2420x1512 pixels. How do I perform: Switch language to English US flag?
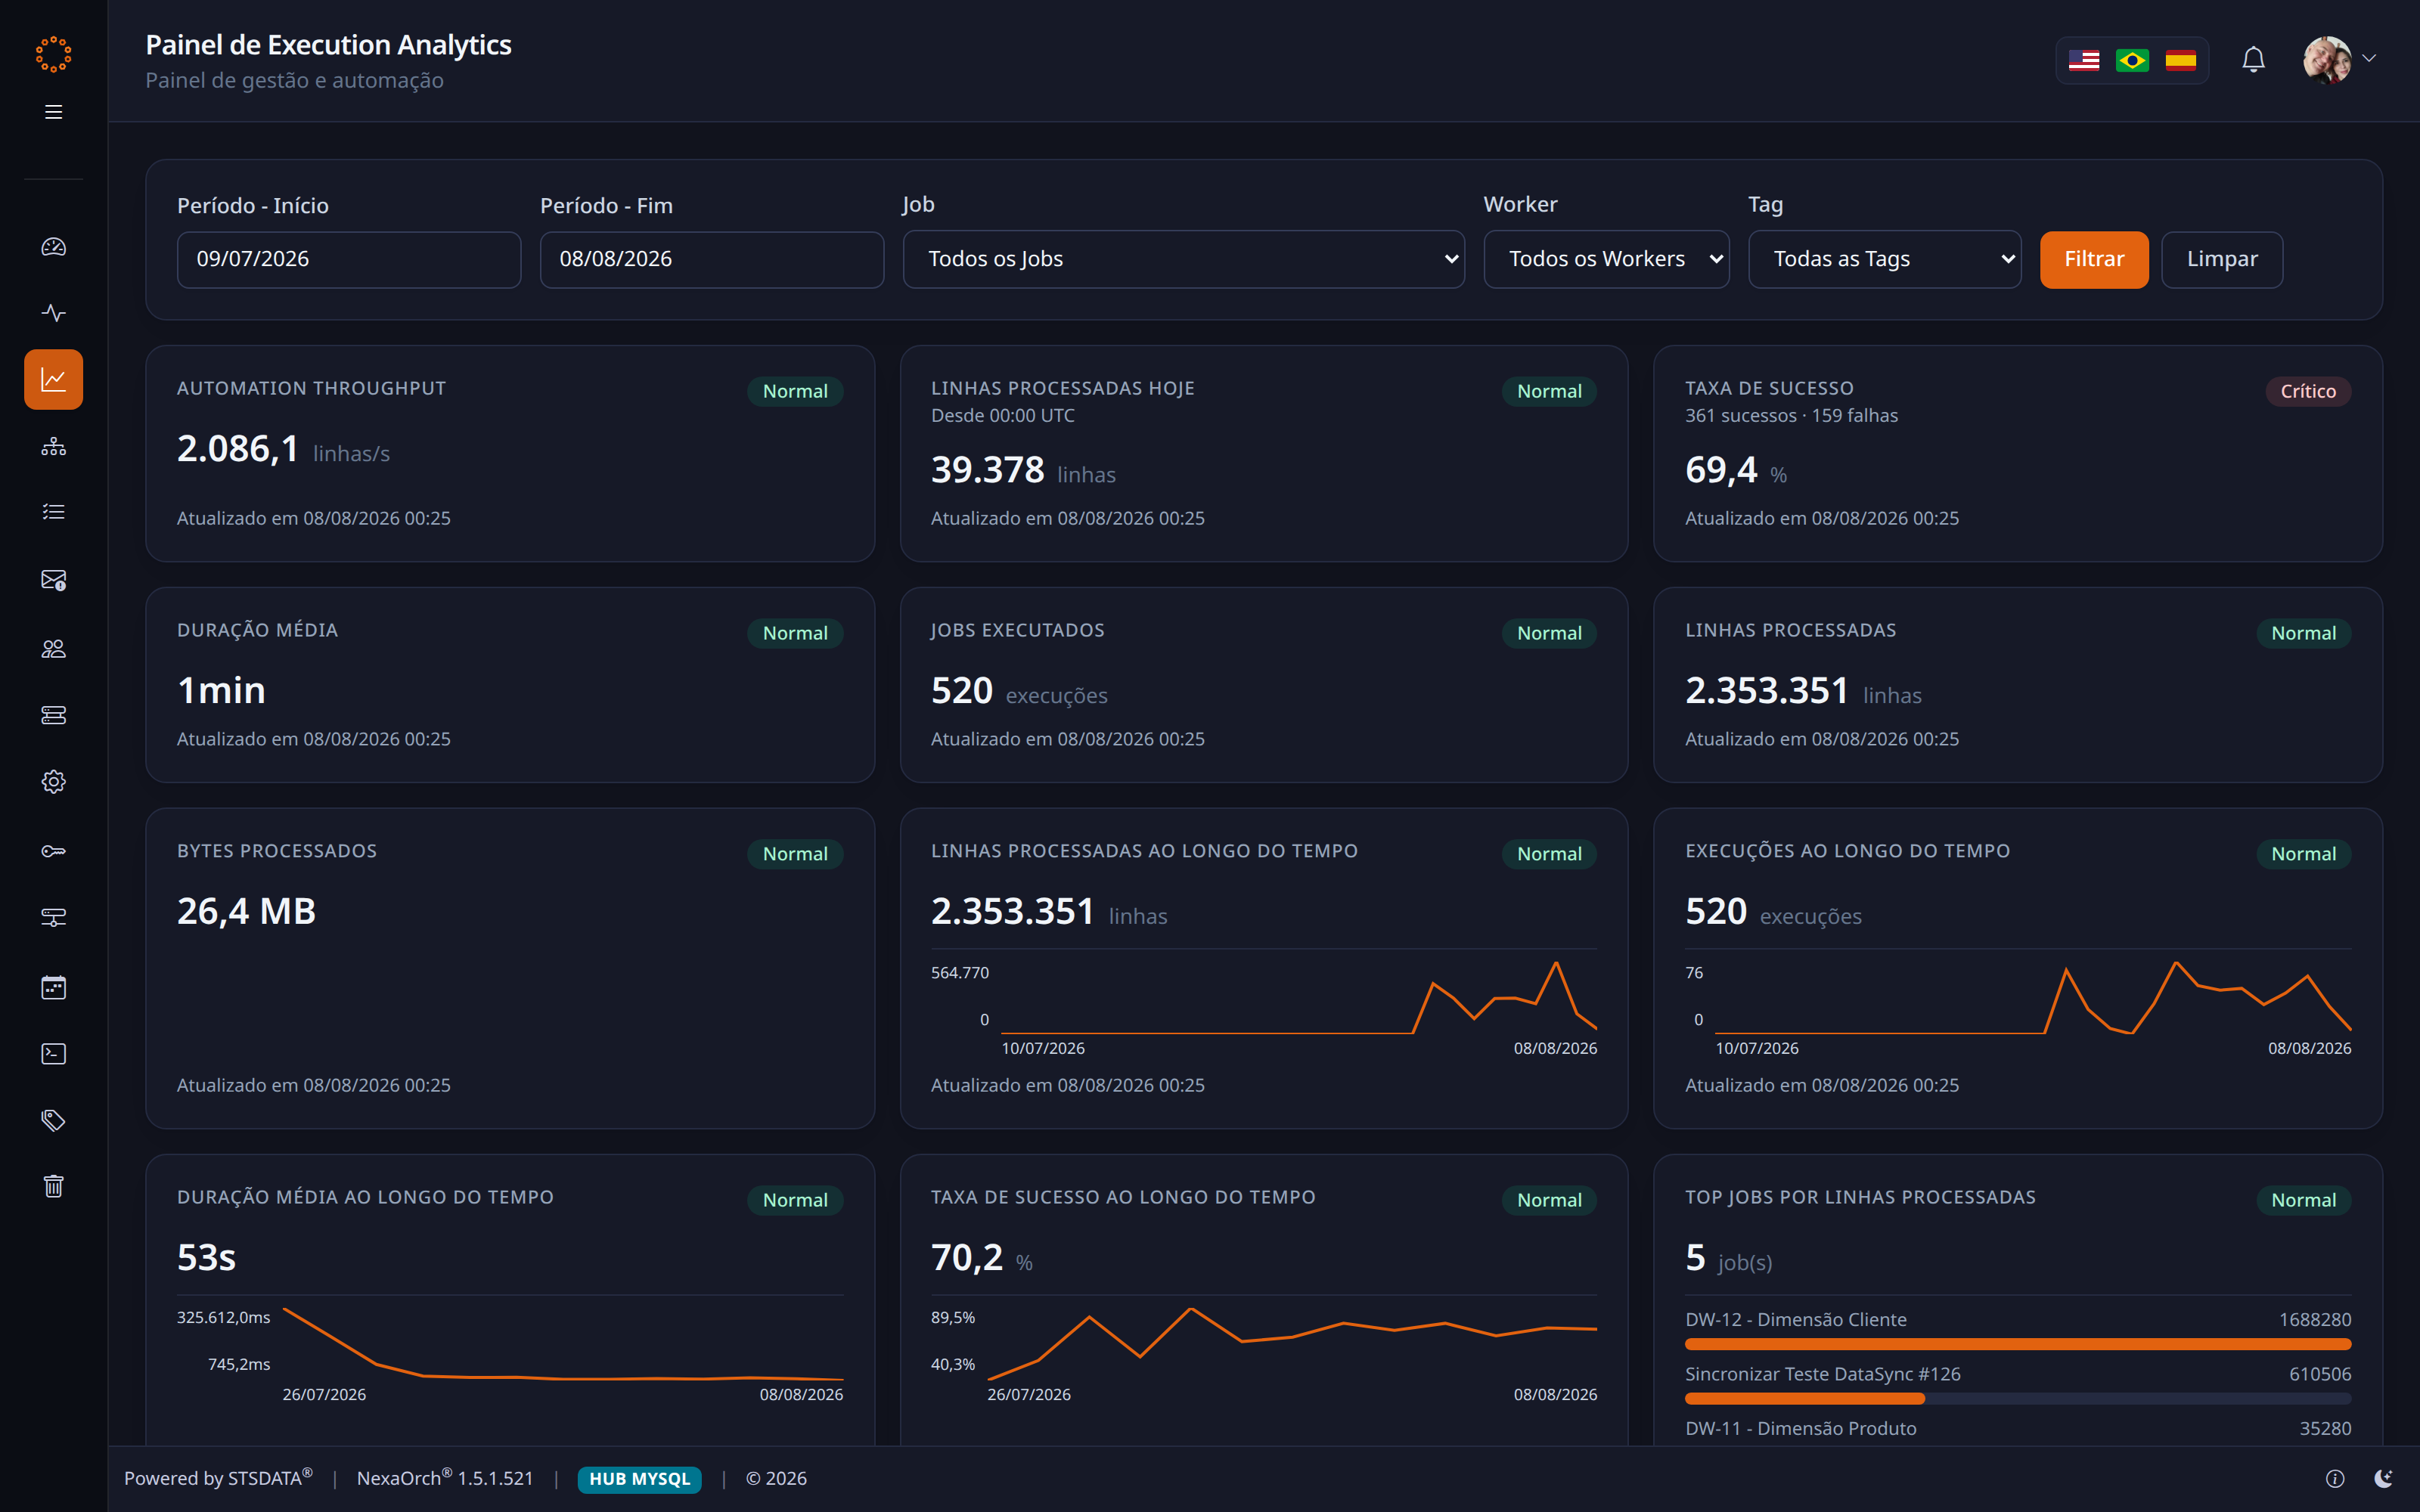[x=2084, y=60]
